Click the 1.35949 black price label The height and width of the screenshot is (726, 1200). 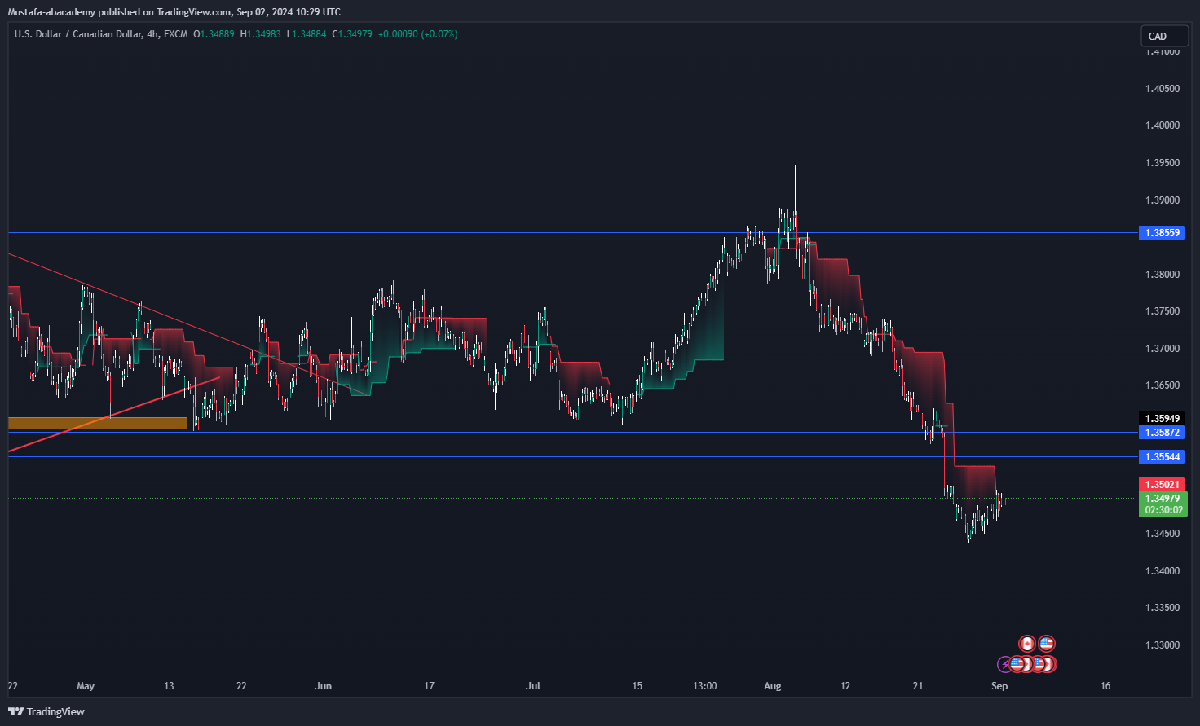pos(1162,419)
